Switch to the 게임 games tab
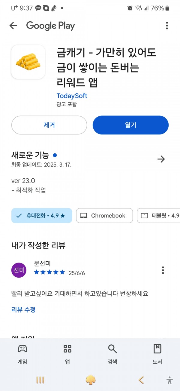 [22, 354]
